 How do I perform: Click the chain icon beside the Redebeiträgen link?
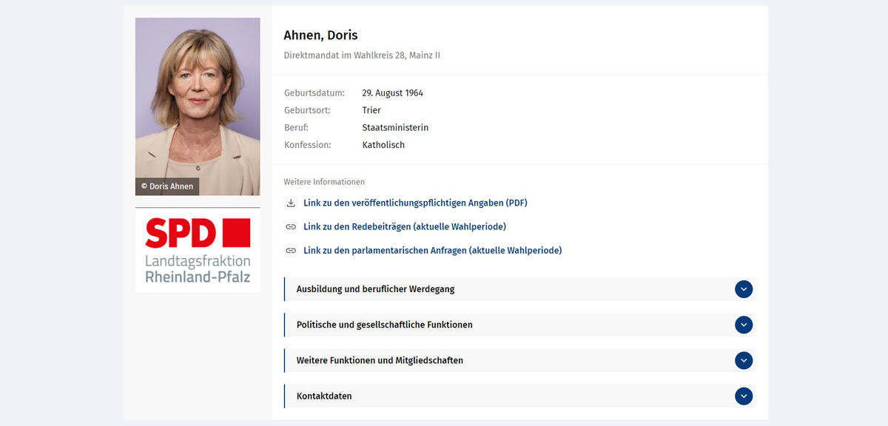291,226
